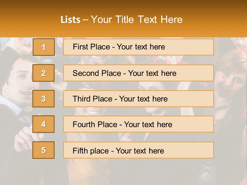The height and width of the screenshot is (185, 247).
Task: Click the words 'Your text here' in First Place
Action: pos(141,47)
